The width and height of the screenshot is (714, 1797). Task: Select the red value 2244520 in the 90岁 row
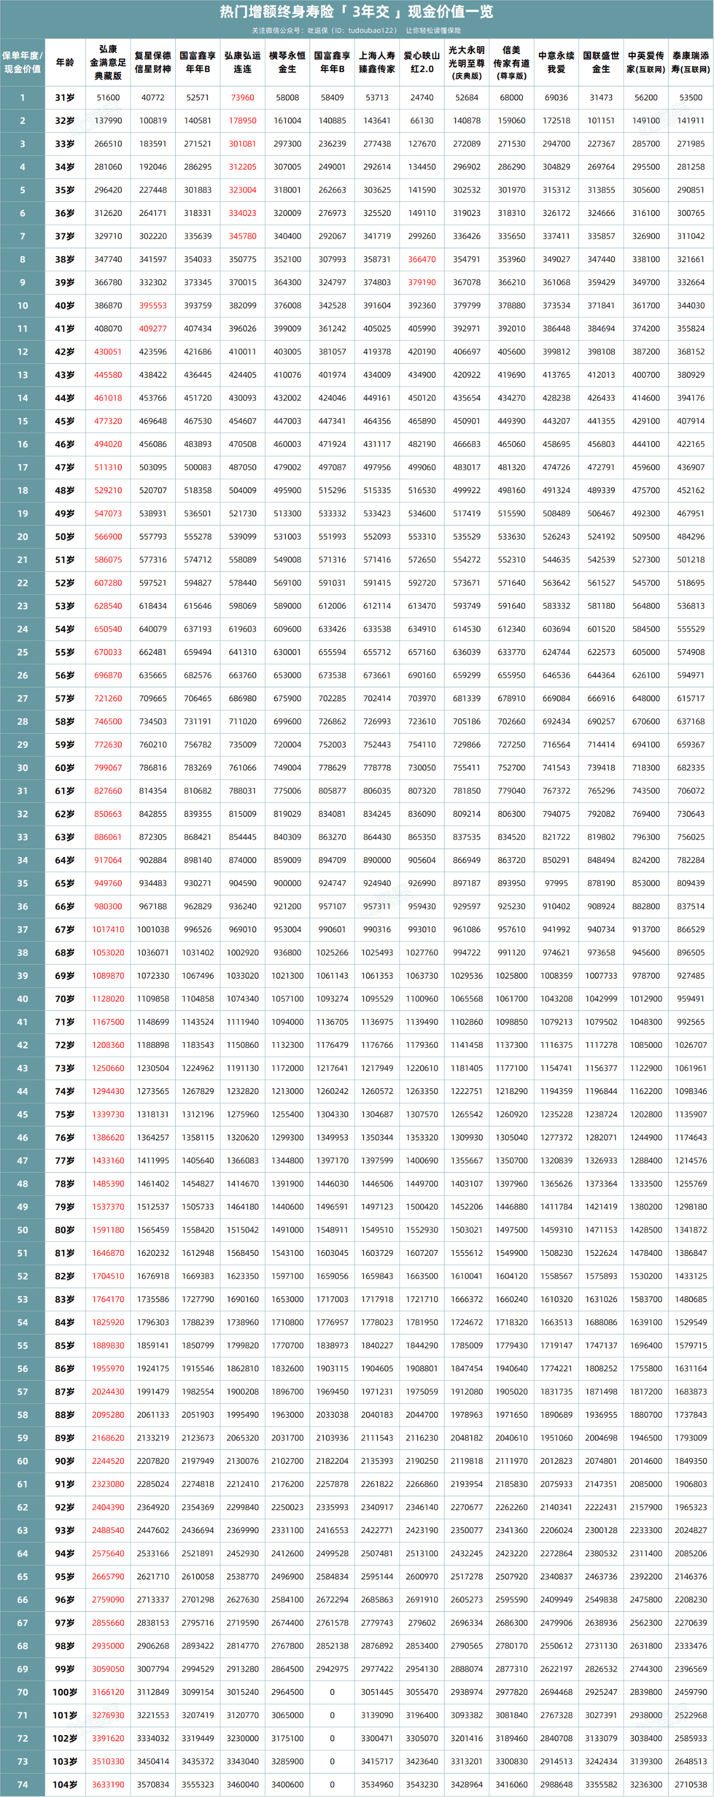tap(108, 1461)
